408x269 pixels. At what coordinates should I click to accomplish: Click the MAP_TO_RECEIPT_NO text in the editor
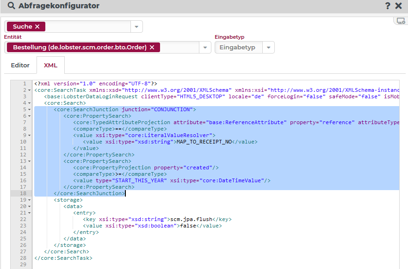[x=204, y=142]
